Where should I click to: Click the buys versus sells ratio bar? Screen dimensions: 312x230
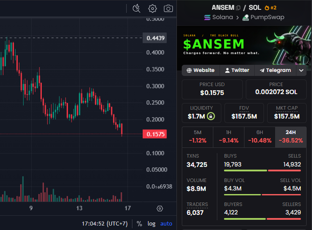262,170
